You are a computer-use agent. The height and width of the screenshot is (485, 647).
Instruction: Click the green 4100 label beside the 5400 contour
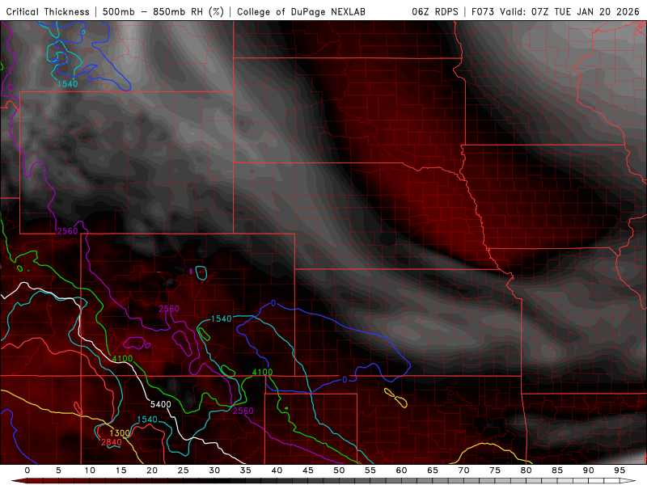(123, 358)
